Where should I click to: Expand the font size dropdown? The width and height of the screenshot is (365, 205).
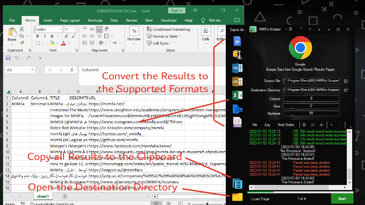(x=74, y=29)
